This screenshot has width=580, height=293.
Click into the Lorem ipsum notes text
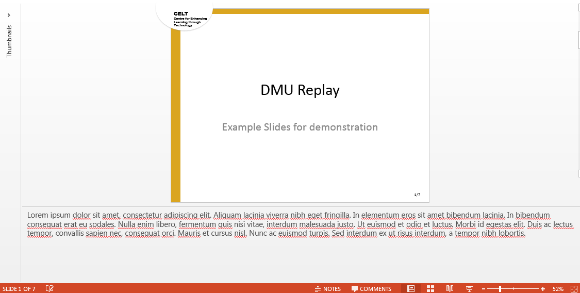pos(300,224)
